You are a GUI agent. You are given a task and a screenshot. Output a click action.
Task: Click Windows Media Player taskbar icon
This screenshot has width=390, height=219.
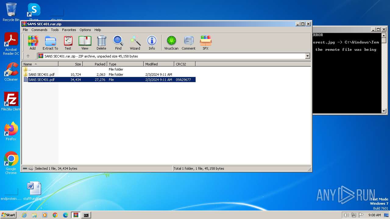(45, 215)
